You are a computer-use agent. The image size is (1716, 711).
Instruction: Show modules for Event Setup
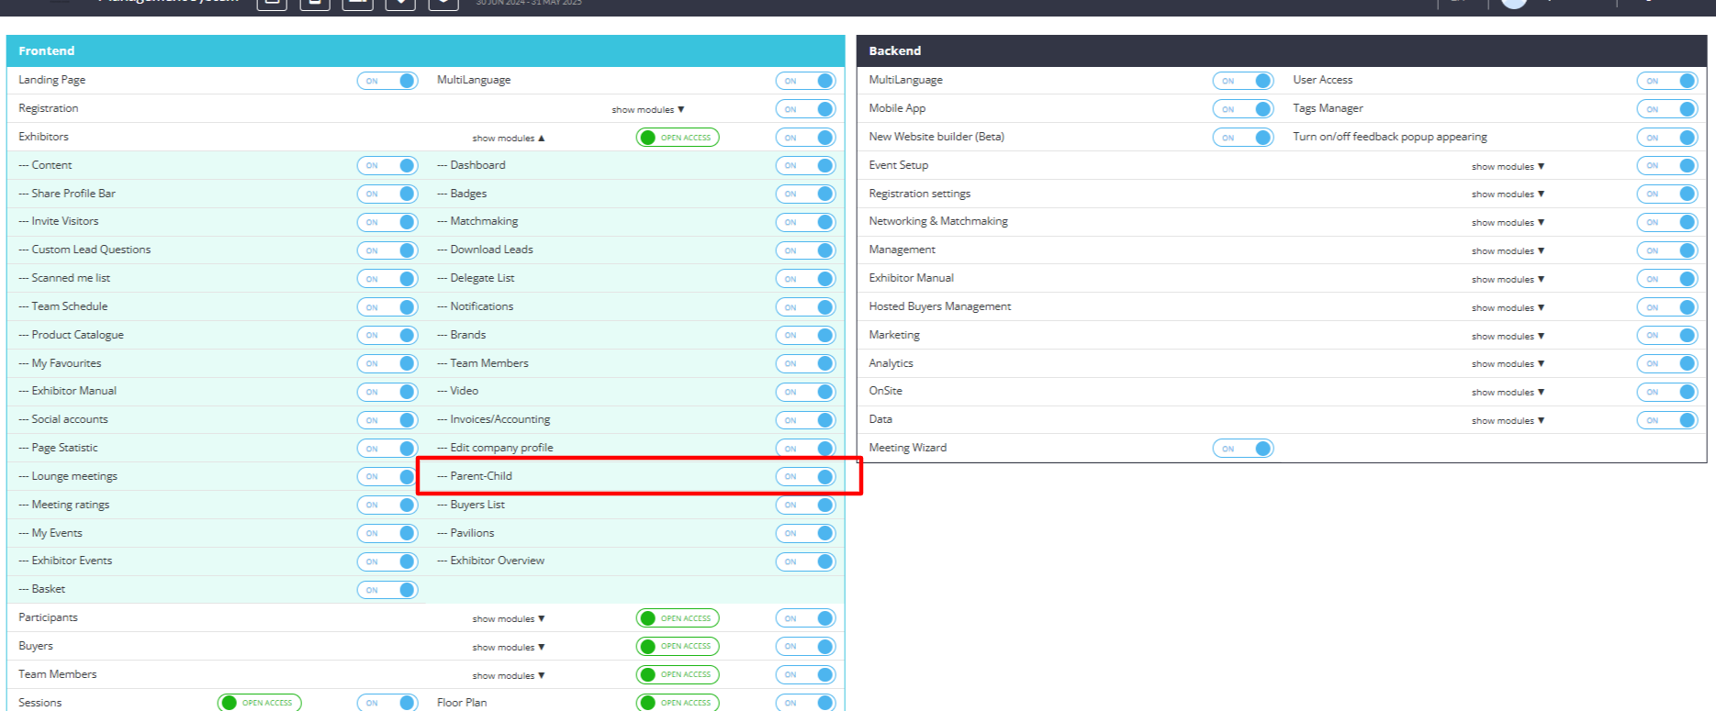coord(1508,166)
